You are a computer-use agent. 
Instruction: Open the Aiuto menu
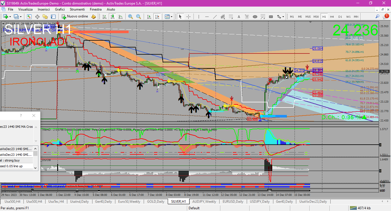point(111,9)
